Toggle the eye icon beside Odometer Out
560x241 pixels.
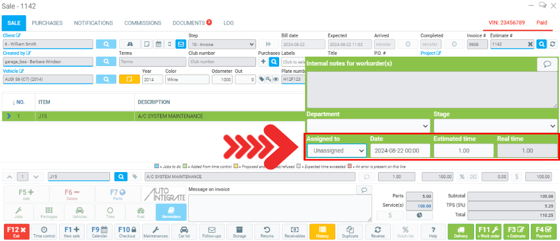coord(275,80)
